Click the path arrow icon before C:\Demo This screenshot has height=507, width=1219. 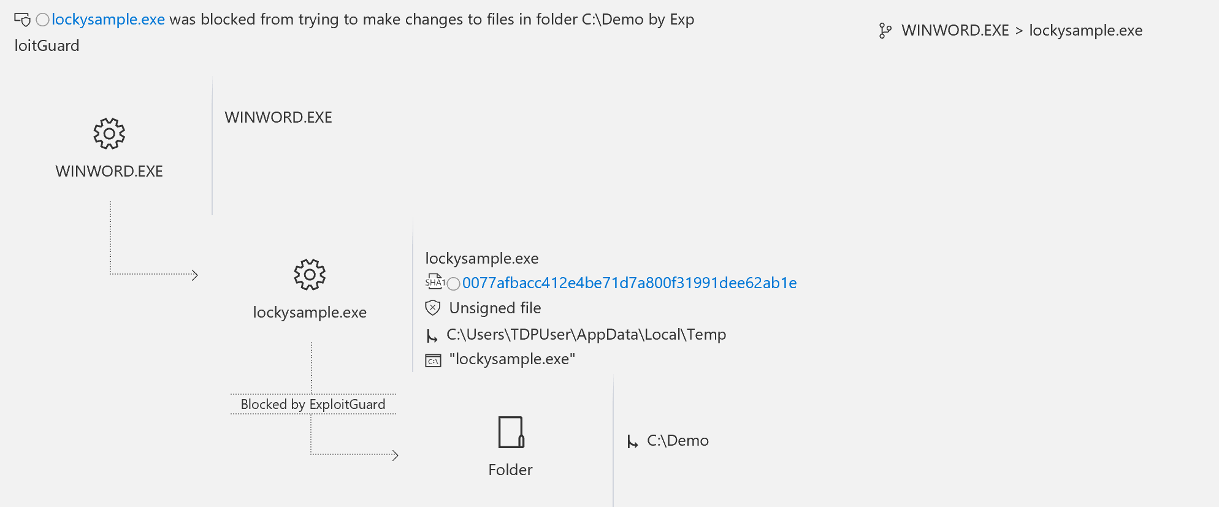[632, 440]
